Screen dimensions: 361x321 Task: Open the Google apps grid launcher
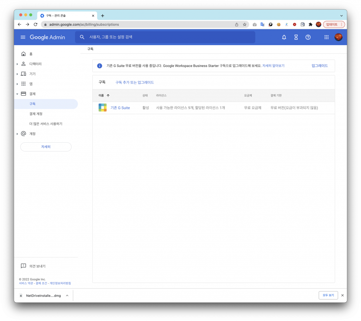point(326,37)
